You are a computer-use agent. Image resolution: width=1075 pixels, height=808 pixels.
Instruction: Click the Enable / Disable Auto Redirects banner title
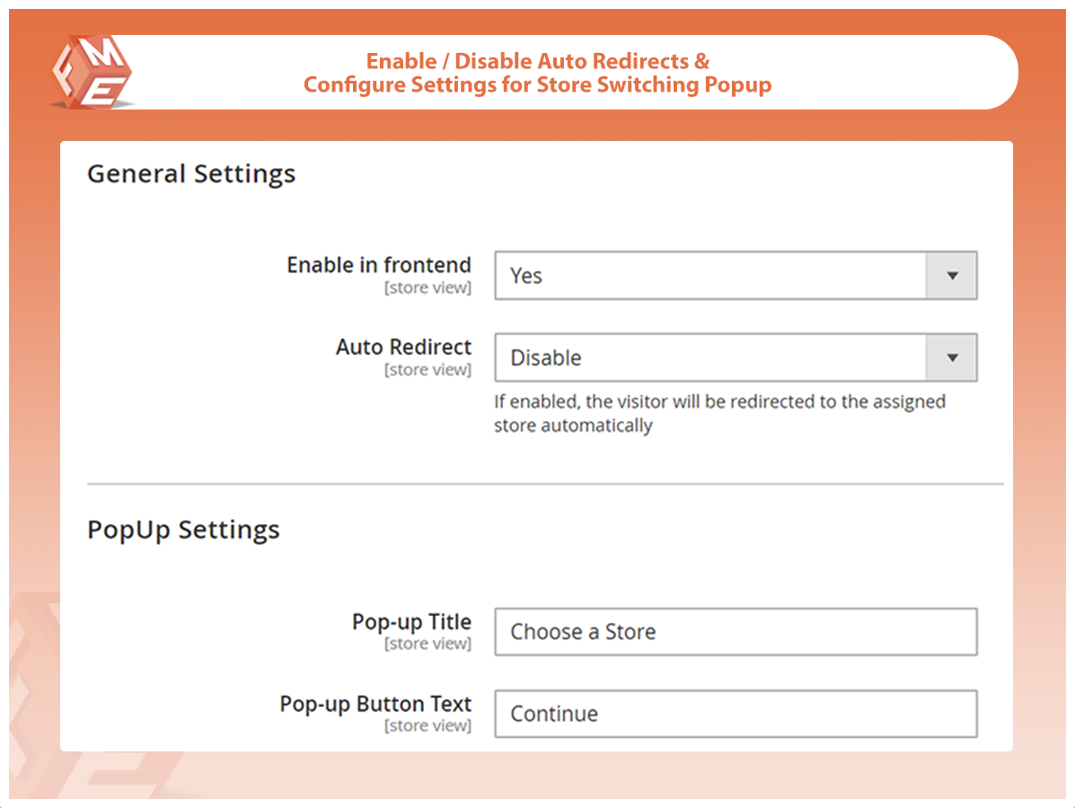coord(537,61)
